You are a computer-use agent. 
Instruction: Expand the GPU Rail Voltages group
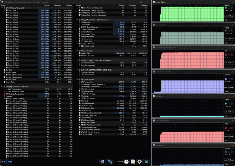pos(80,94)
